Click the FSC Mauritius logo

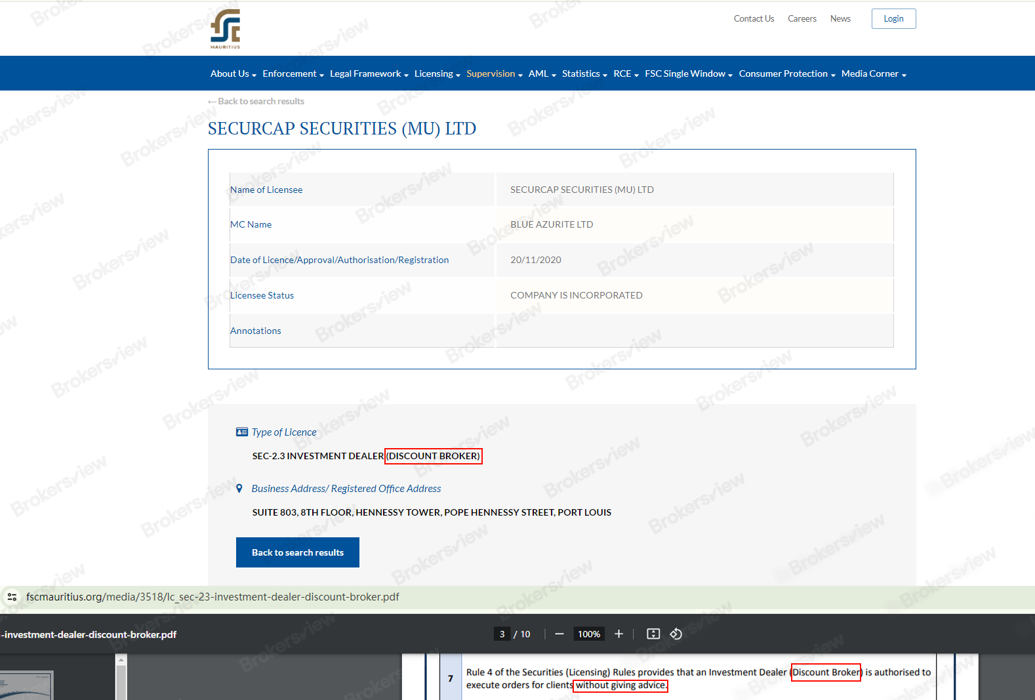click(225, 29)
